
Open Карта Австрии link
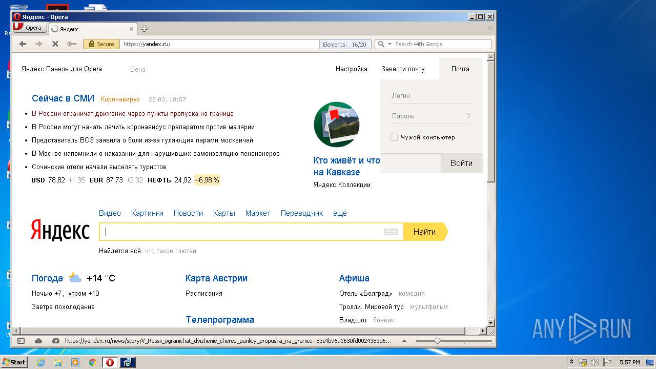[216, 278]
